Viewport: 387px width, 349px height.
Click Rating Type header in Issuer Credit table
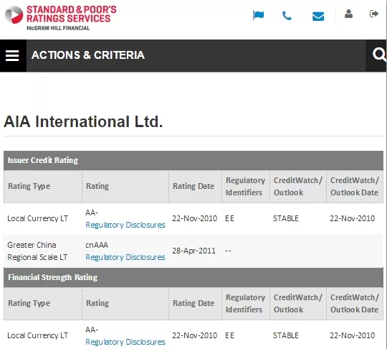pyautogui.click(x=29, y=186)
